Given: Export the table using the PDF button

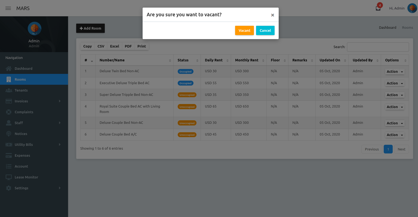Looking at the screenshot, I should [x=128, y=46].
